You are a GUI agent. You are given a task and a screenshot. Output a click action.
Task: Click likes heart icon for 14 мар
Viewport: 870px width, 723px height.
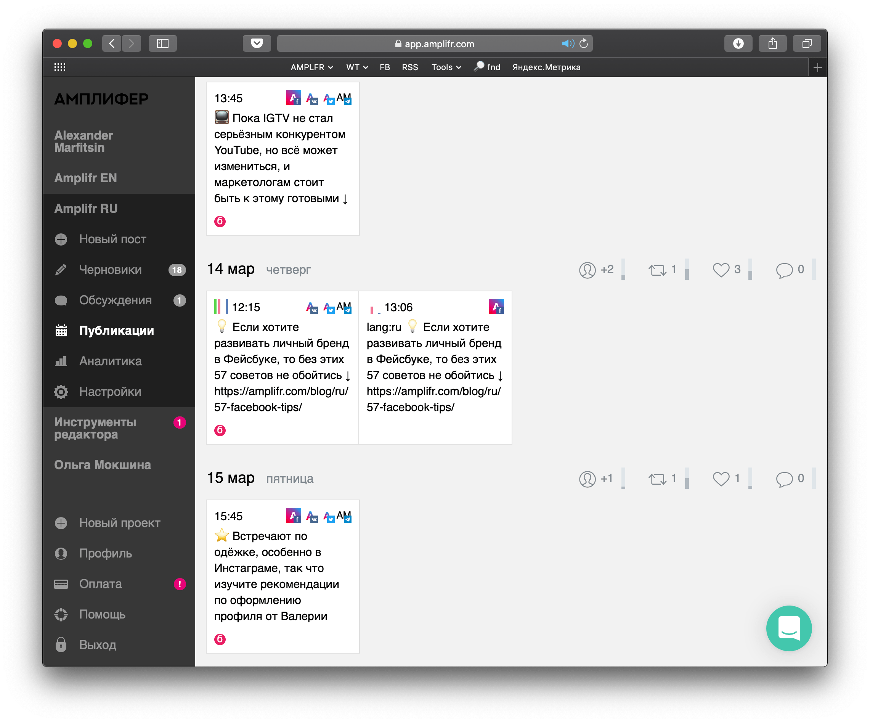click(x=721, y=270)
